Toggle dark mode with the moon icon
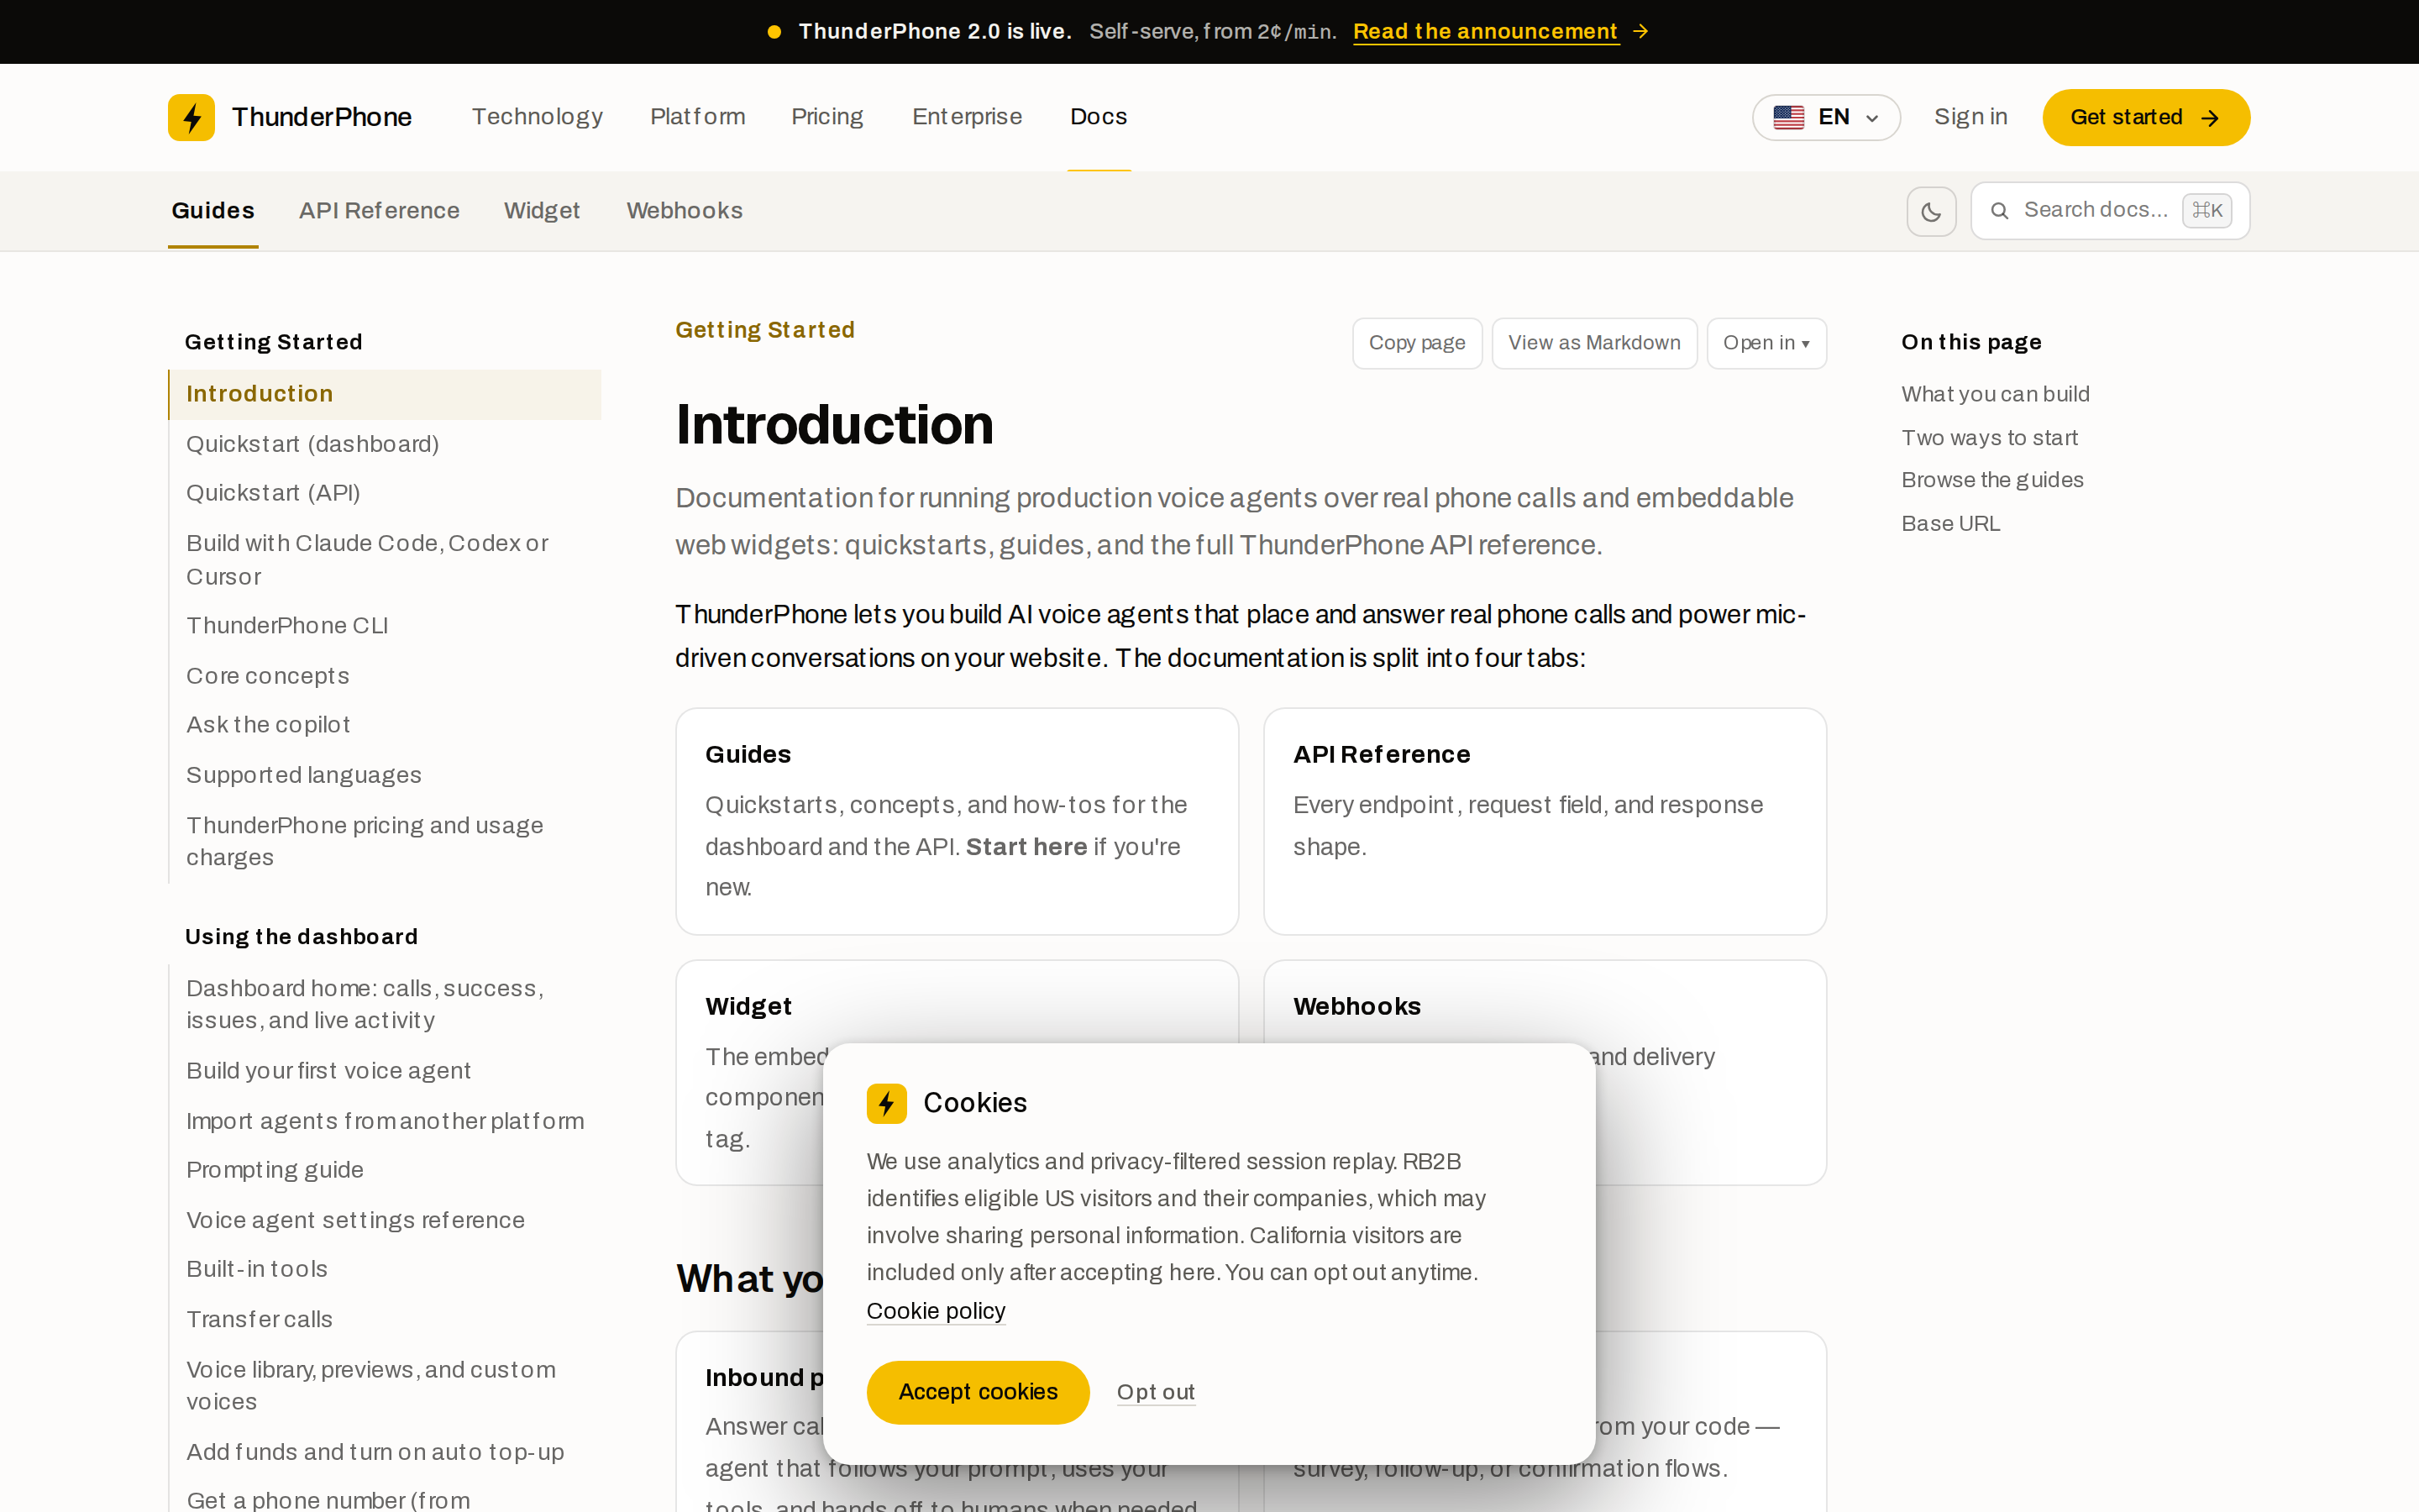Viewport: 2419px width, 1512px height. (1930, 211)
